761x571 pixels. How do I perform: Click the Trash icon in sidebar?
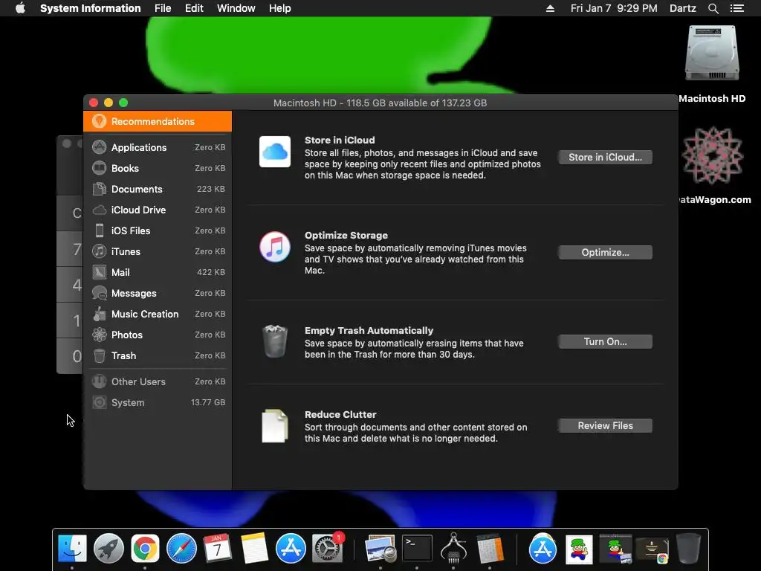100,355
